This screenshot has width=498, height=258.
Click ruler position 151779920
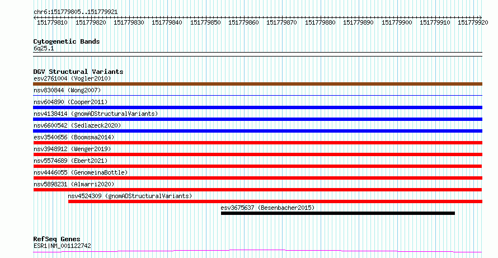(x=473, y=22)
